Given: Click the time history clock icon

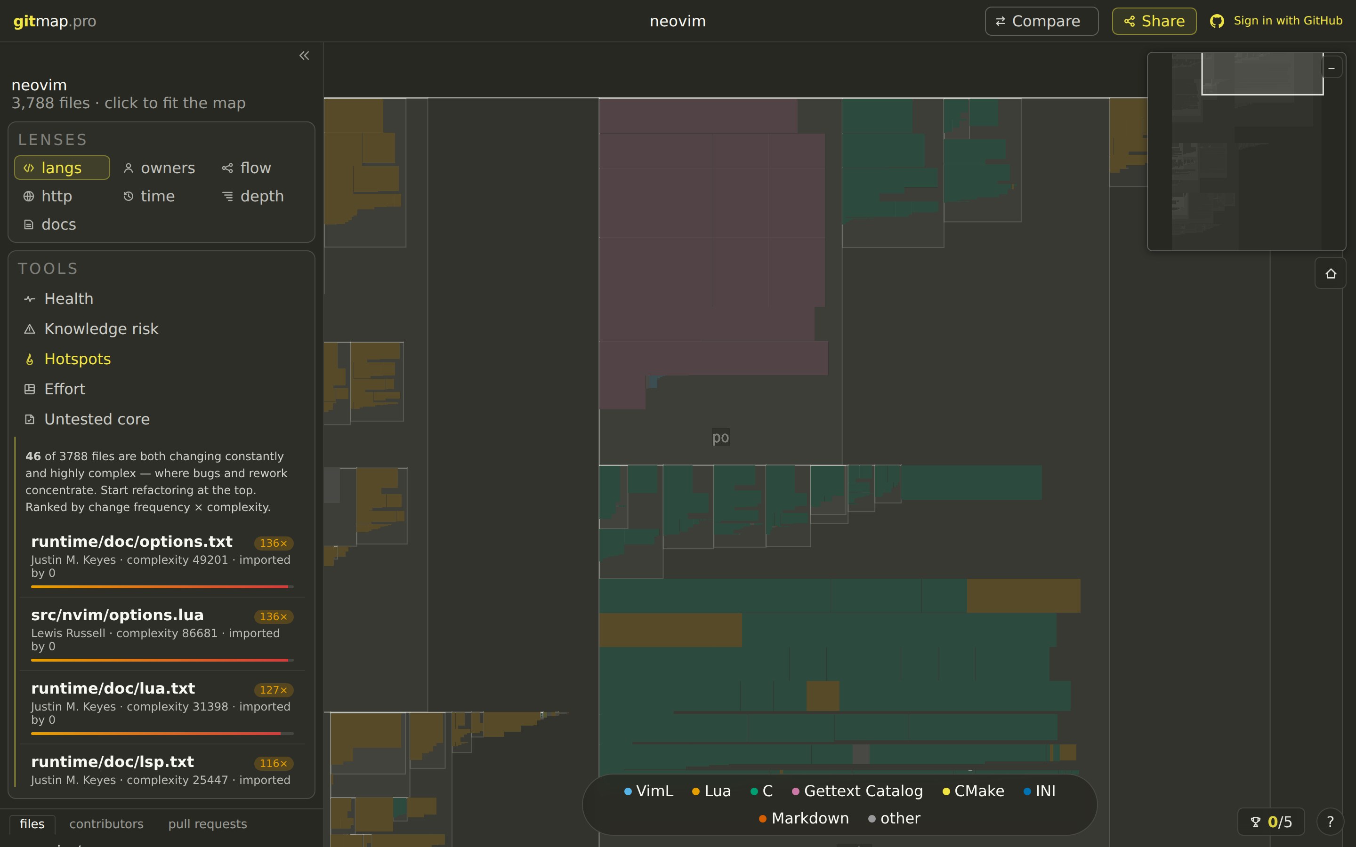Looking at the screenshot, I should click(129, 196).
